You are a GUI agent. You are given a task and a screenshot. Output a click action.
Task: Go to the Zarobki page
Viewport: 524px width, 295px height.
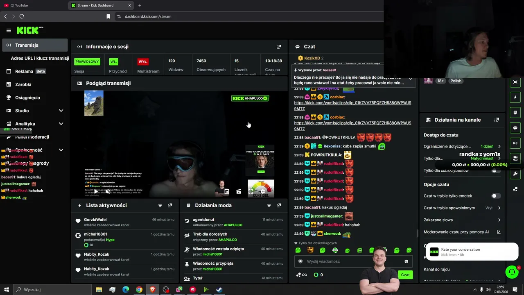23,84
